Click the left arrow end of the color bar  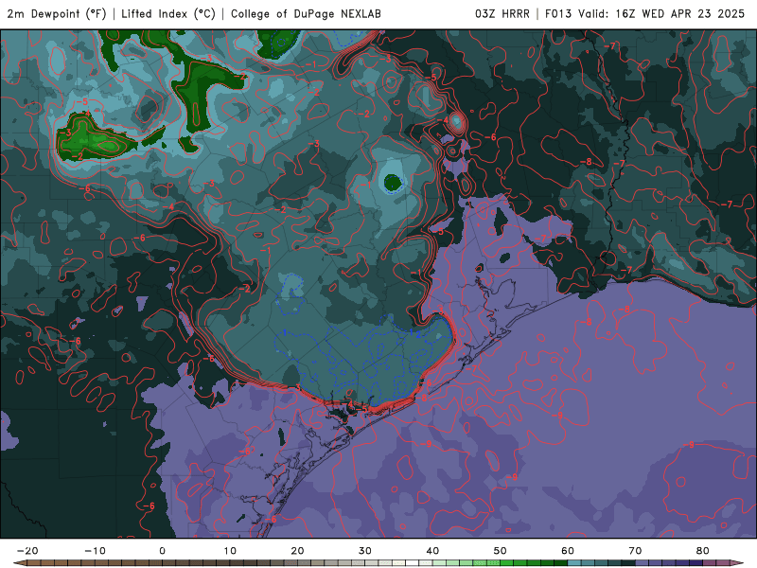(19, 563)
